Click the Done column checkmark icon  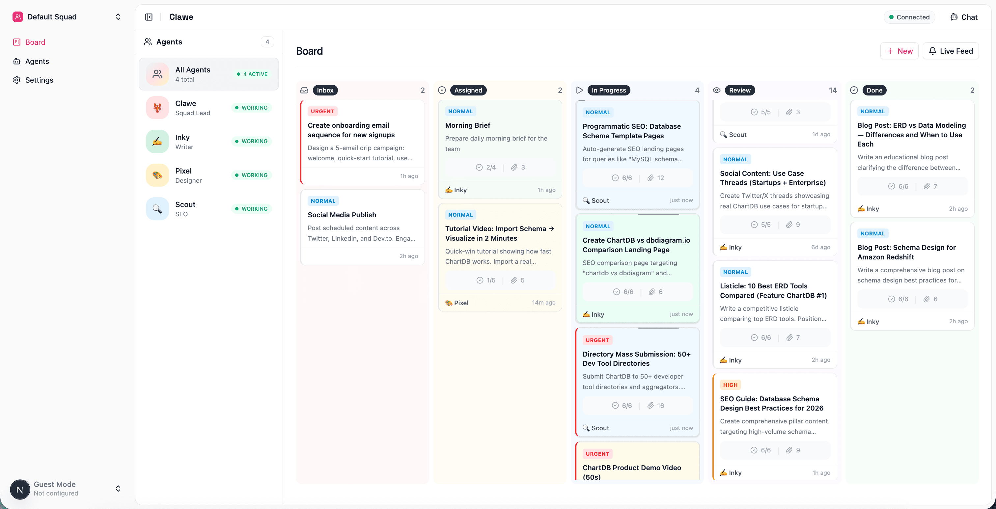(x=854, y=90)
